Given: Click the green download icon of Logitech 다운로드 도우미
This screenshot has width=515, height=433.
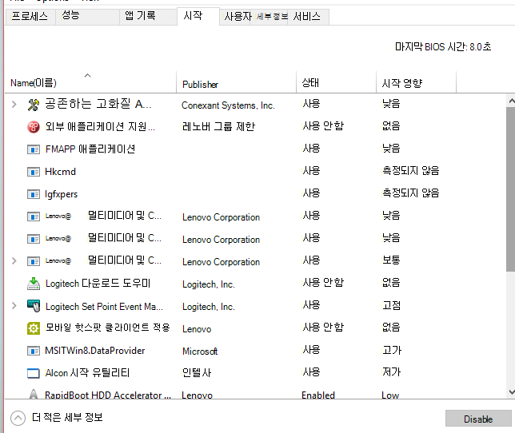Looking at the screenshot, I should click(x=33, y=284).
